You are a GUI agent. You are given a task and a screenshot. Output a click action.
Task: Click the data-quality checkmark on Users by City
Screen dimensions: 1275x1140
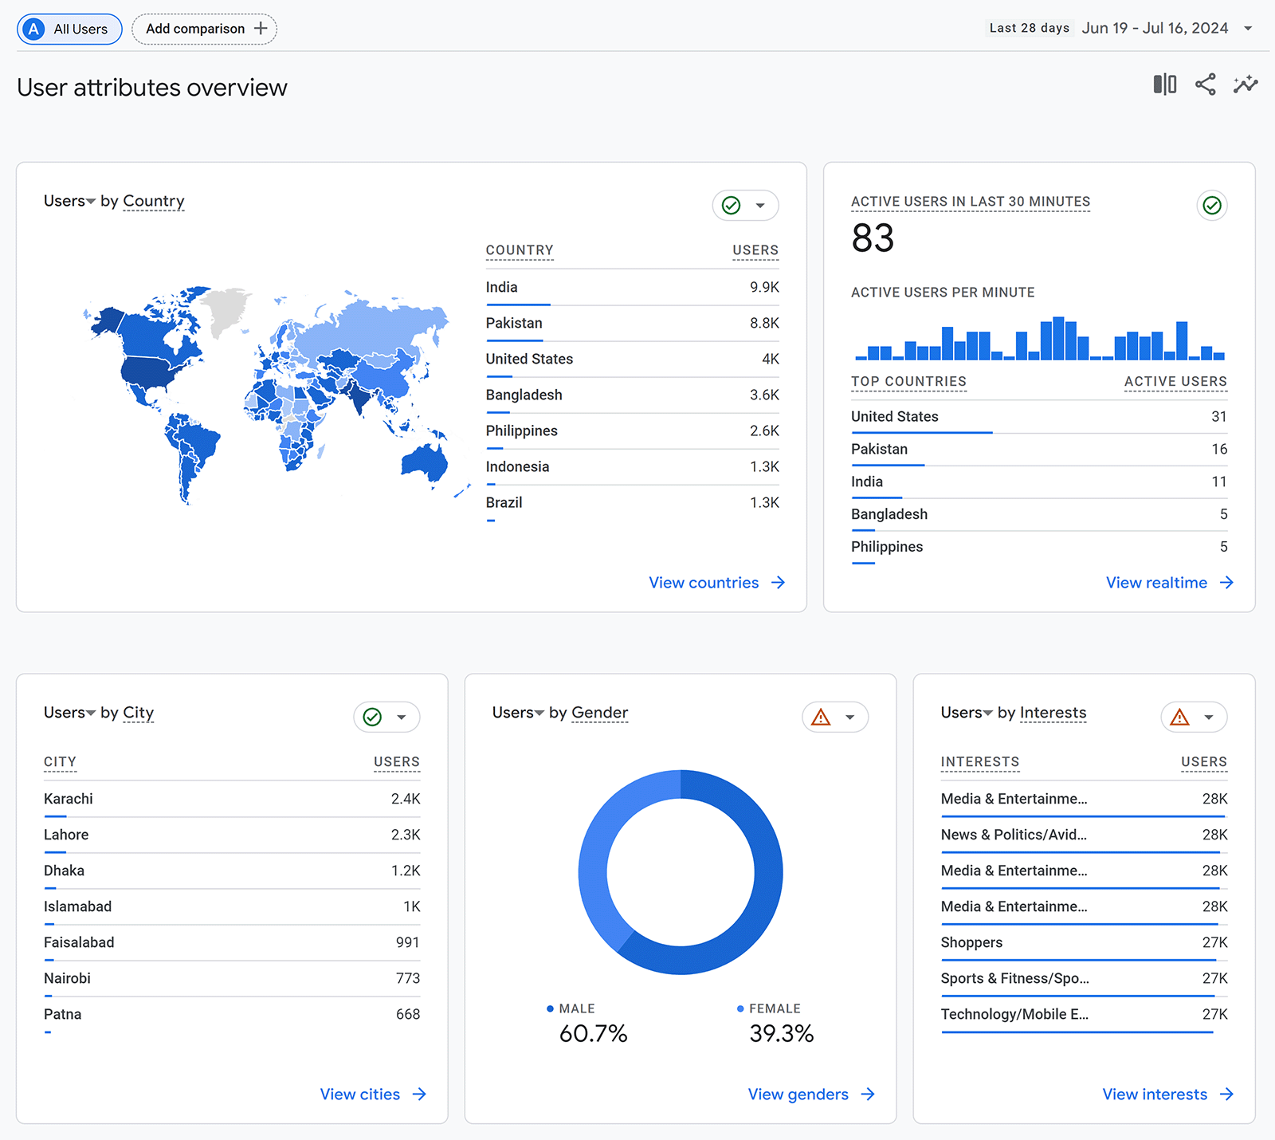click(x=373, y=717)
